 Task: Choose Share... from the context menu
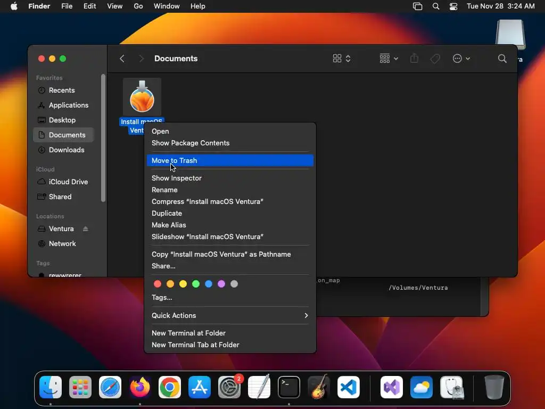tap(230, 266)
